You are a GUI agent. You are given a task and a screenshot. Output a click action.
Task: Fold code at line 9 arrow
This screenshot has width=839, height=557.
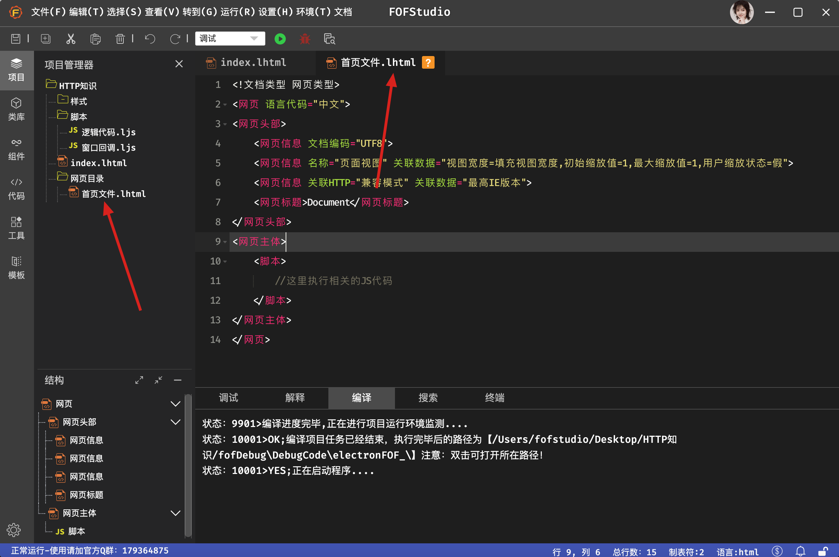point(225,242)
